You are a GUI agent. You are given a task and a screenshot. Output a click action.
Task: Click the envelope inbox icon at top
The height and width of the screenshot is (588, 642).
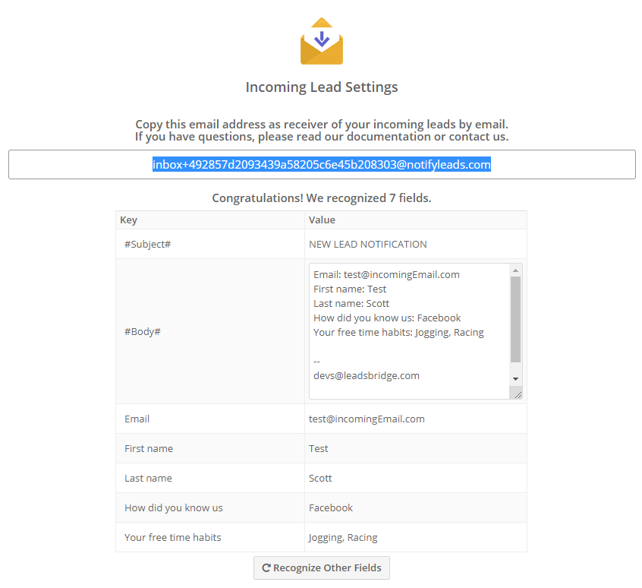coord(322,41)
